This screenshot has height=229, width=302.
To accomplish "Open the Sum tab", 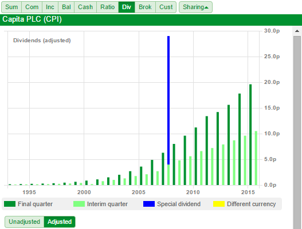I will click(11, 7).
